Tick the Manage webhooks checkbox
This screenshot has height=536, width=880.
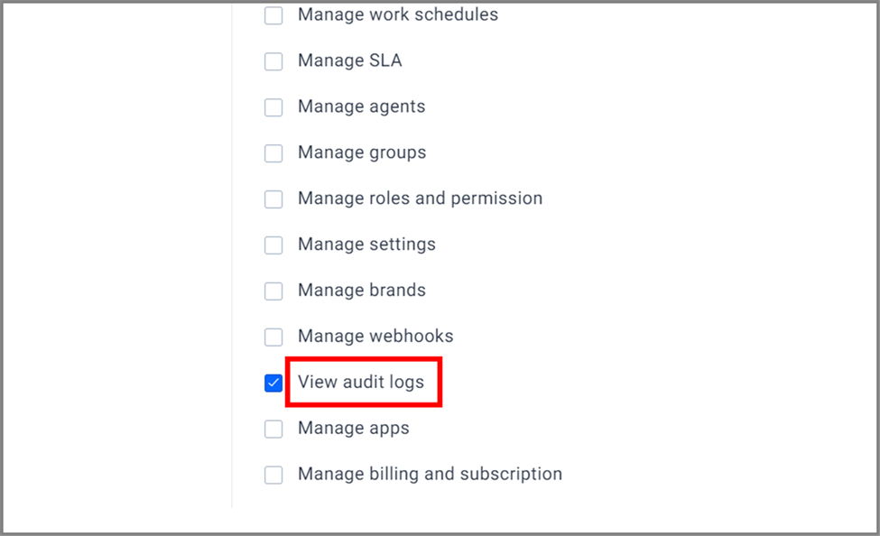click(273, 337)
